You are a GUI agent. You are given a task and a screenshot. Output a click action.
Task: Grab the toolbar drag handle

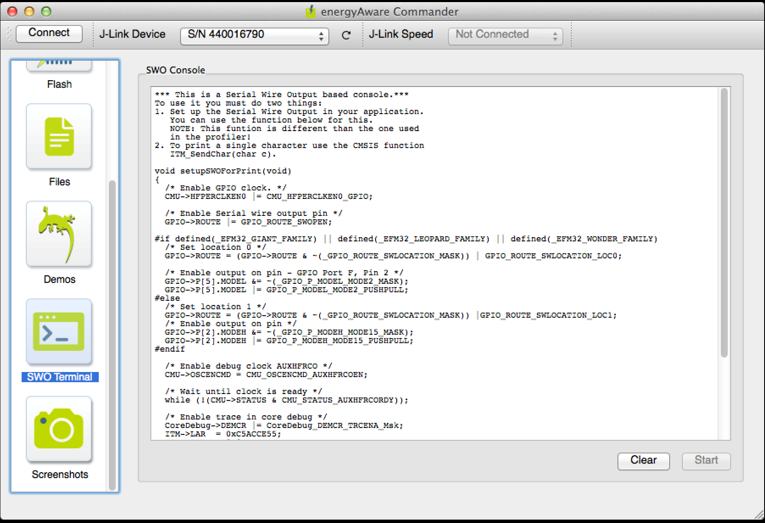tap(9, 34)
